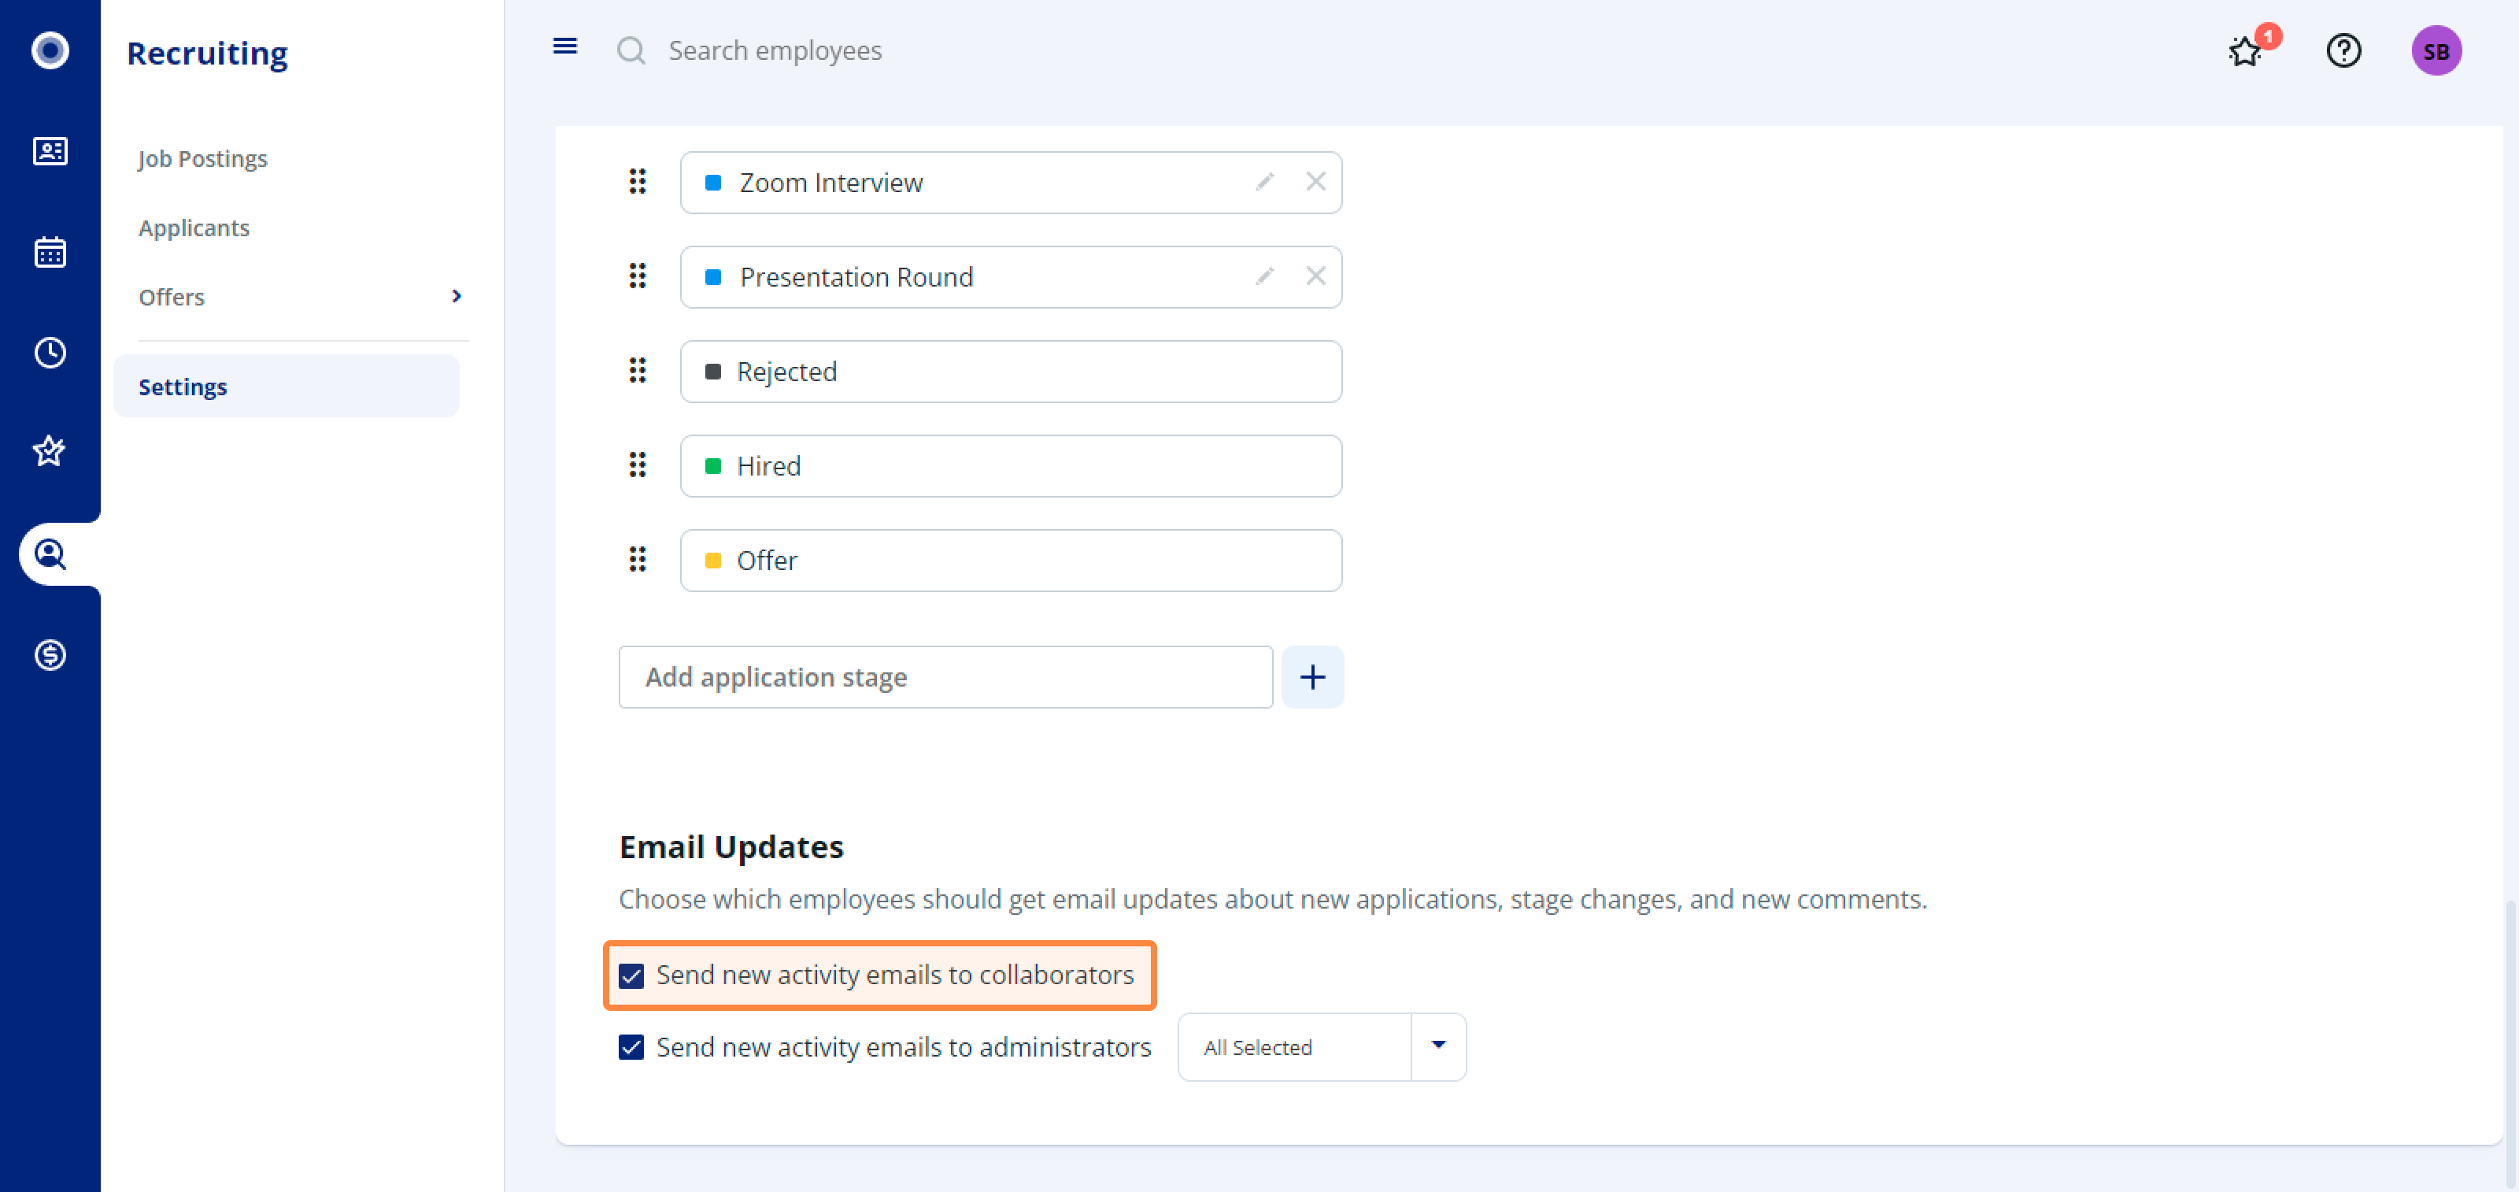Grab the Offer drag handle

638,559
